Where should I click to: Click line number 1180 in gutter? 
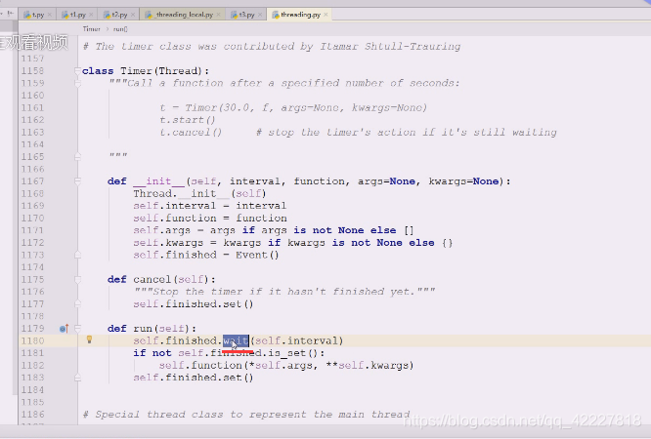pos(32,340)
